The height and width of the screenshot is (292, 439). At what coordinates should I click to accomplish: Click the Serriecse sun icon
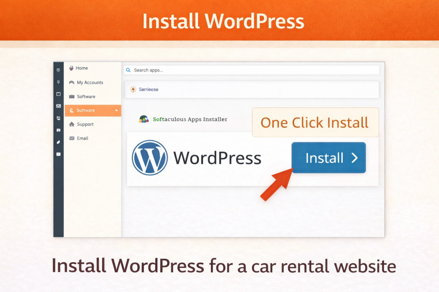point(133,89)
